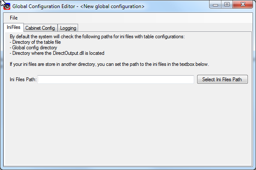Screen dimensions: 256x170
Task: Click the DirectOutput.dll directory line
Action: (x=57, y=53)
